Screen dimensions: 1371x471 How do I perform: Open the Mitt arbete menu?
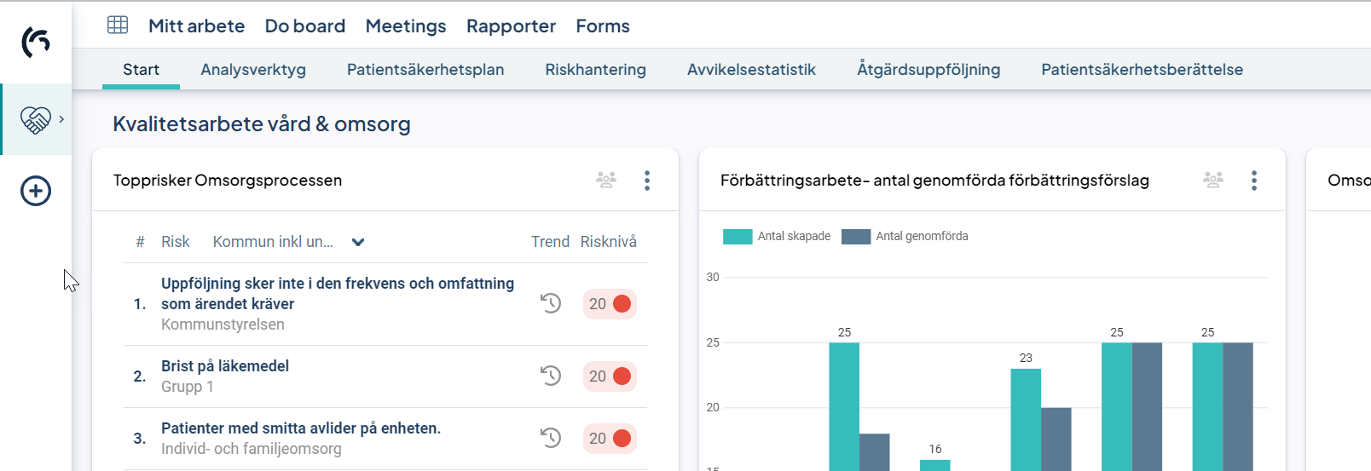click(196, 26)
